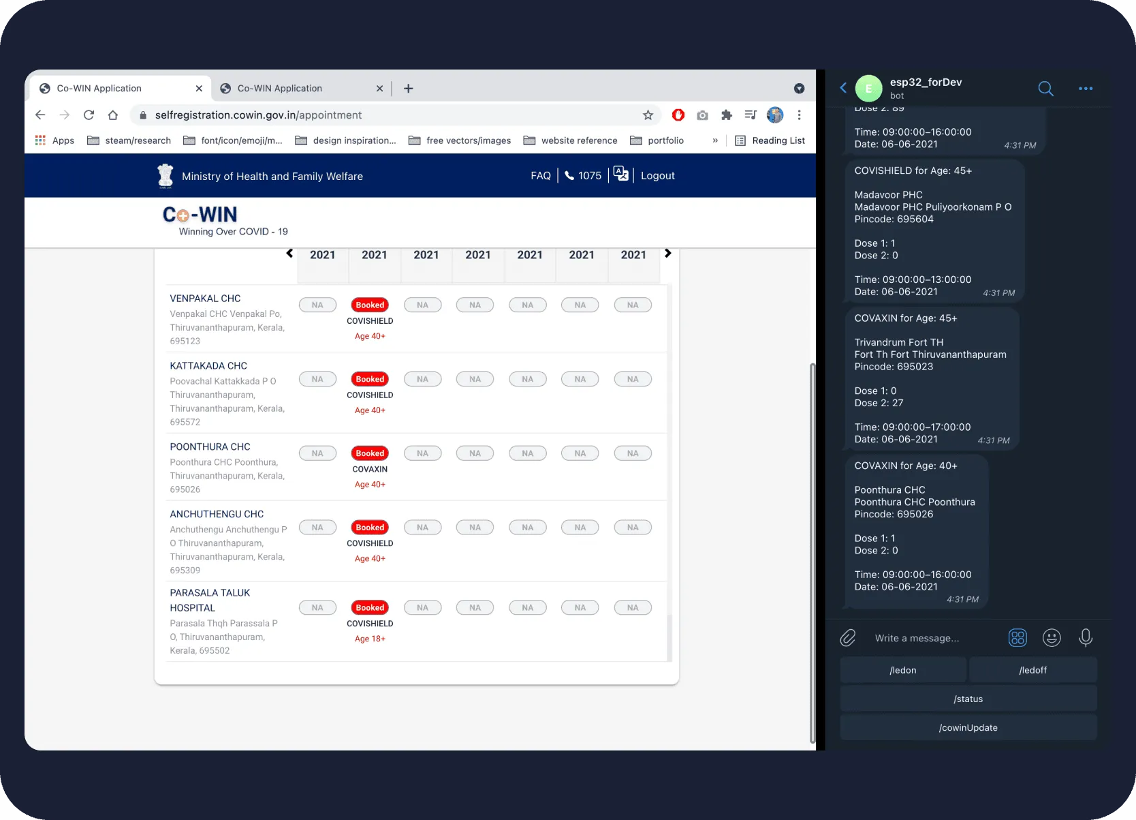Screen dimensions: 1136x820
Task: Expand hidden bookmarks with double chevron
Action: coord(715,140)
